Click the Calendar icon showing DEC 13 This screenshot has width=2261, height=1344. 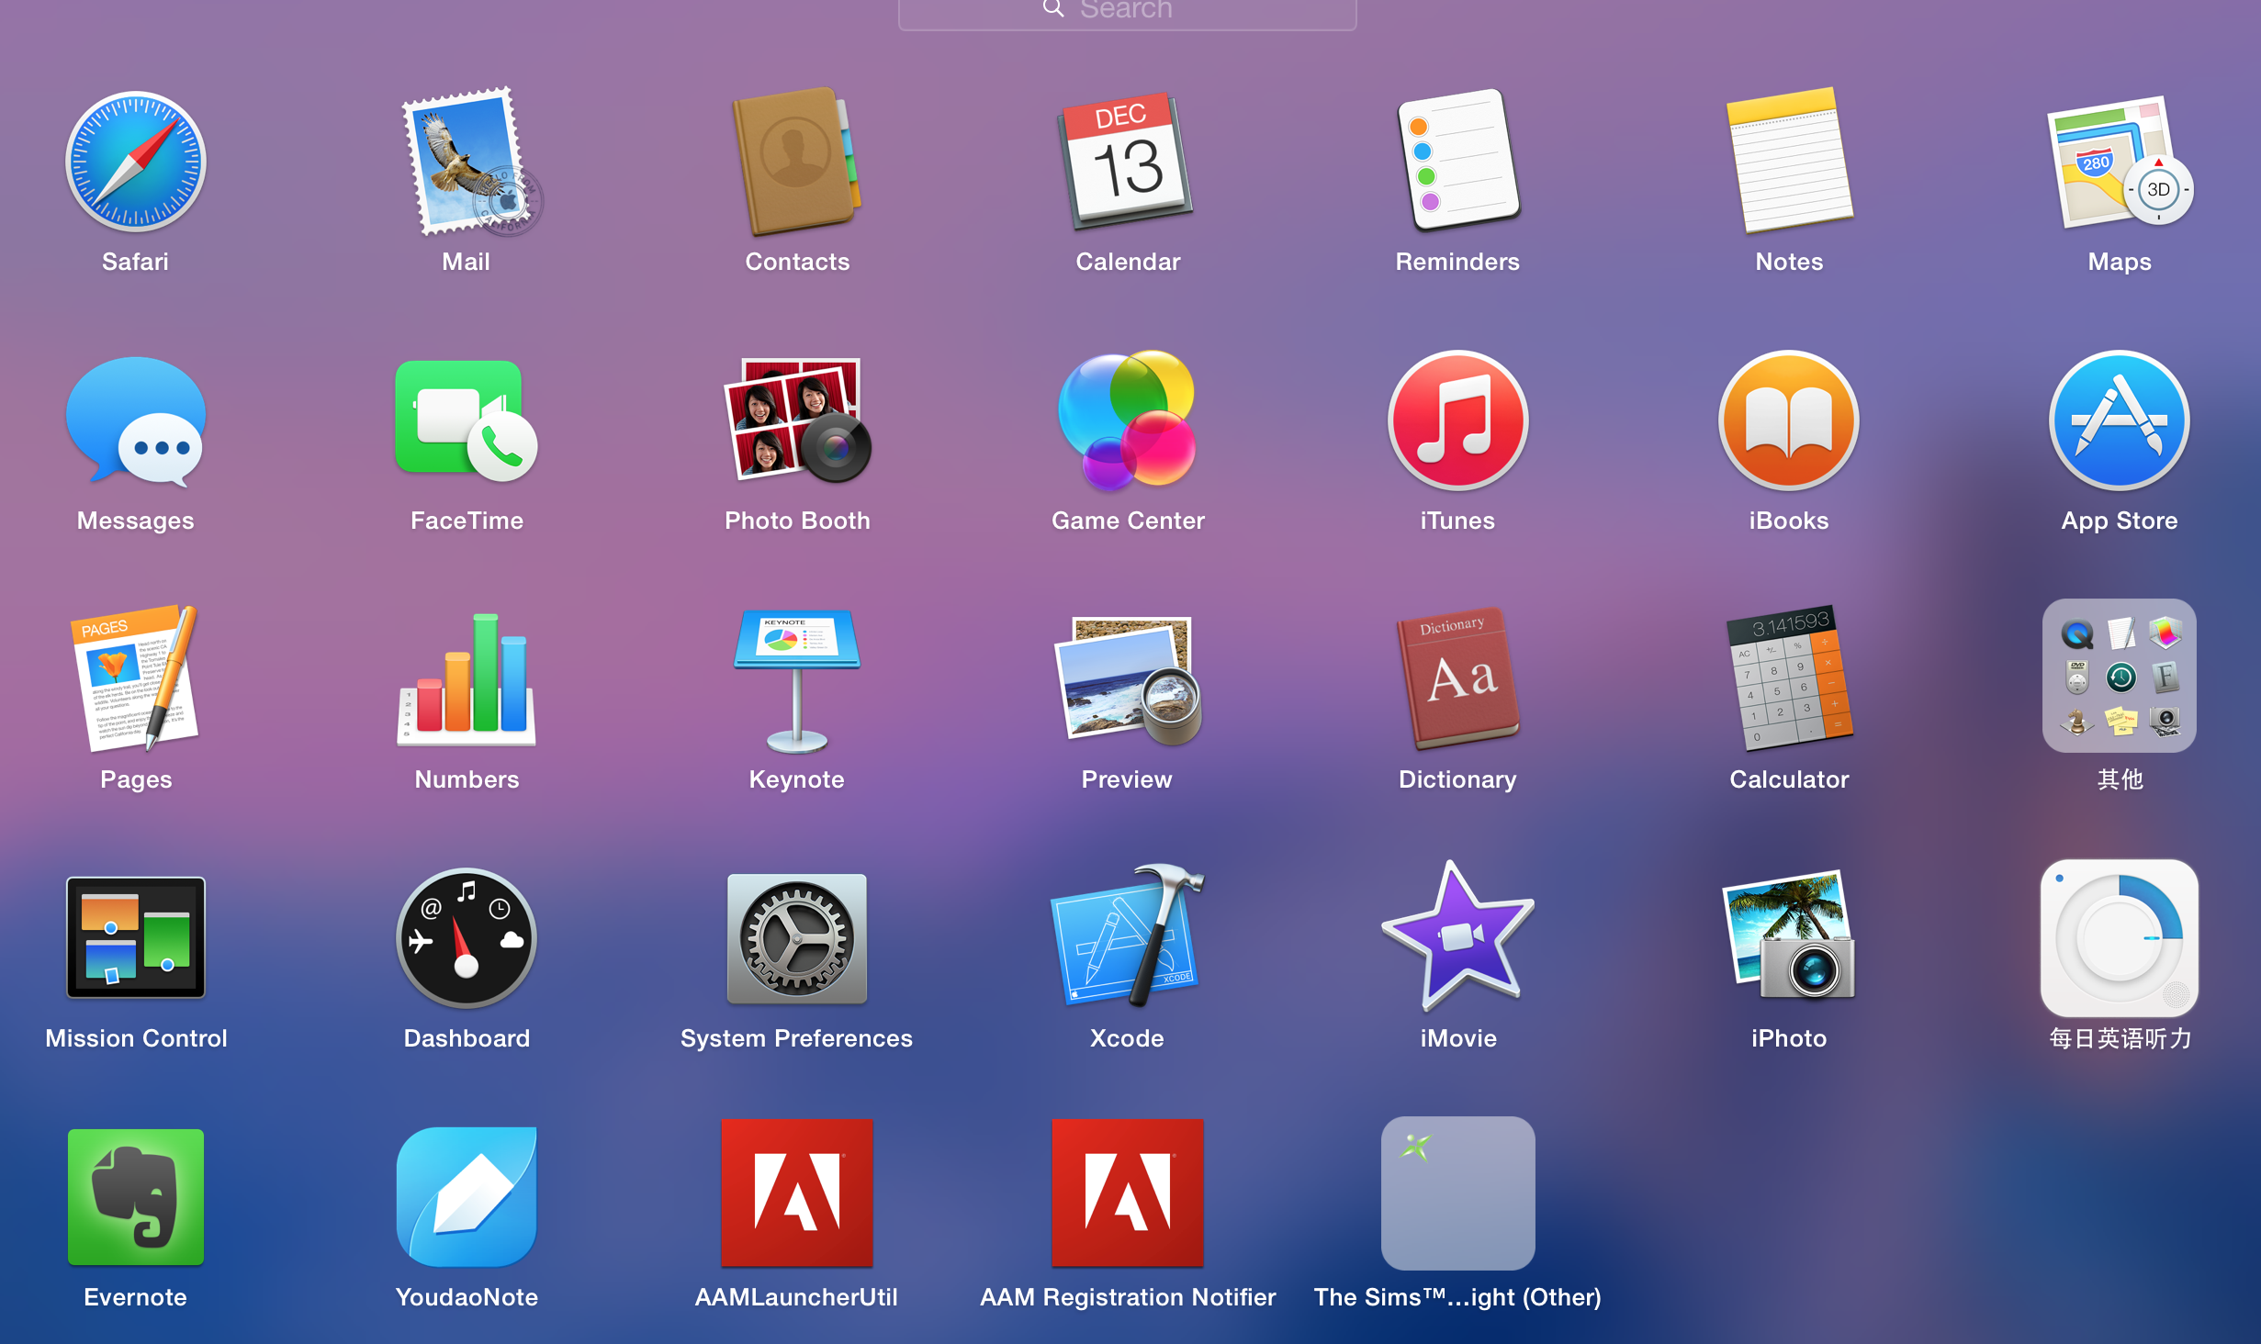click(1127, 162)
